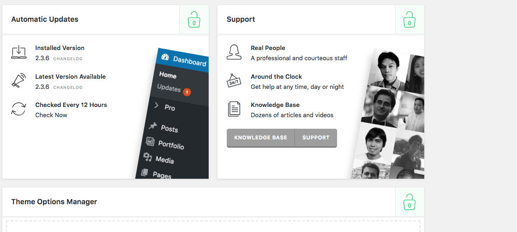Select Portfolio in the dashboard preview image
517x232 pixels.
click(171, 144)
